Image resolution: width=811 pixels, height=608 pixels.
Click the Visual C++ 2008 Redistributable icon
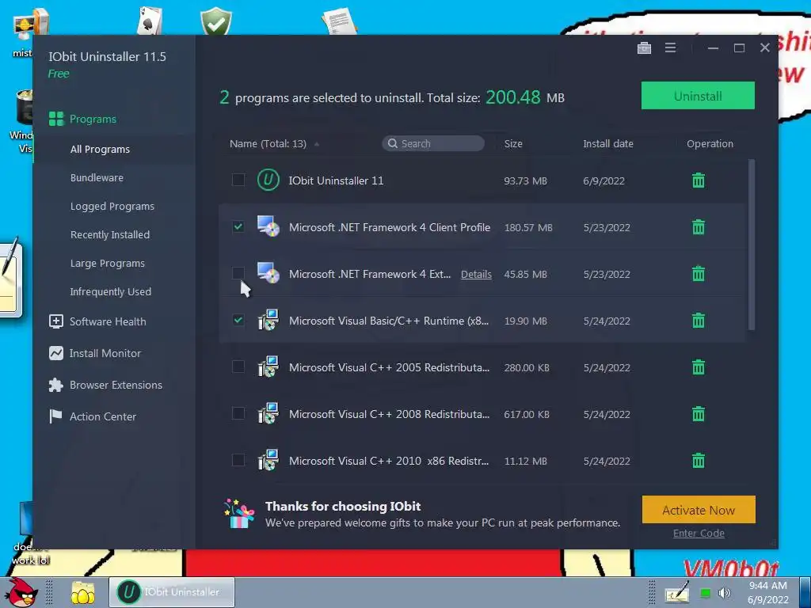coord(268,413)
